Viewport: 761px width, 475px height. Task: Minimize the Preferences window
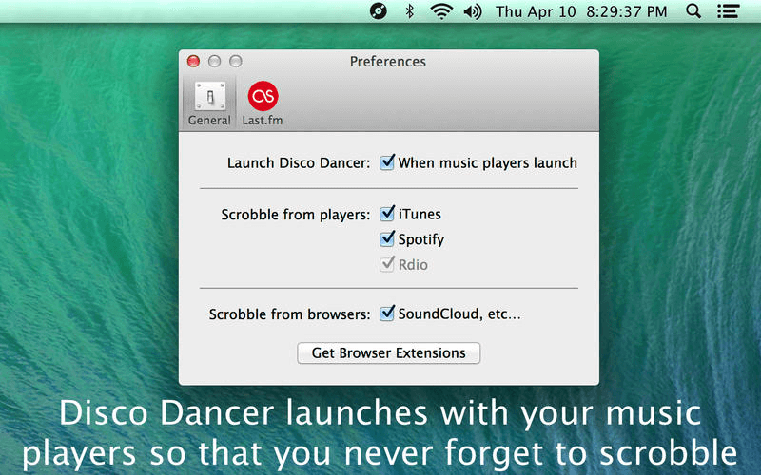point(215,61)
